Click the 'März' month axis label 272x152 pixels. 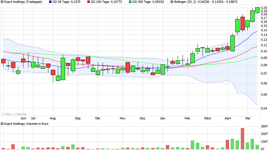point(208,118)
